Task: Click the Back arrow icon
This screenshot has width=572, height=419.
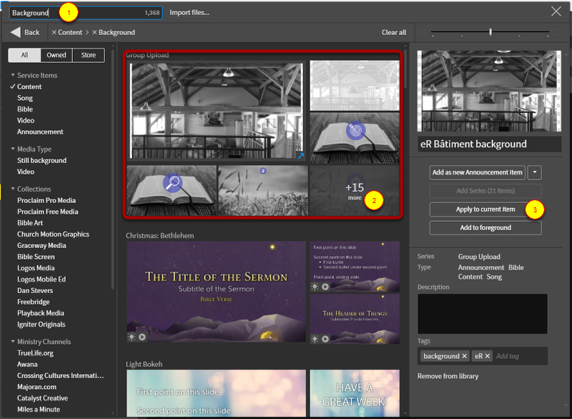Action: tap(16, 32)
